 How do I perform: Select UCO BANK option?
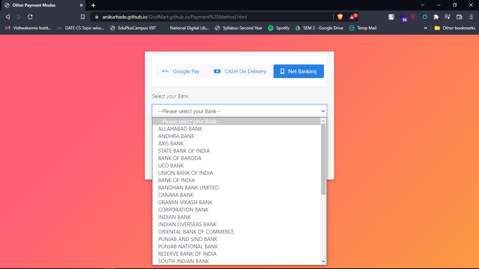(237, 166)
